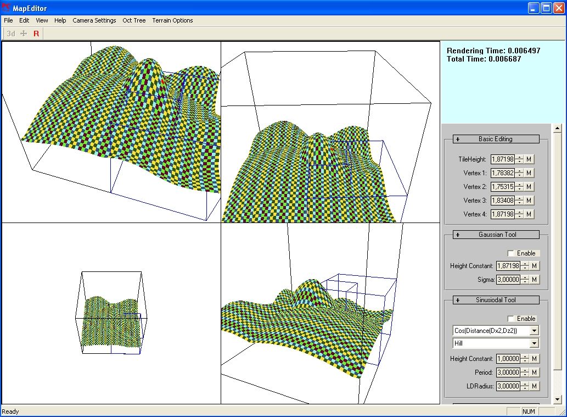
Task: Open the Oct Tree menu
Action: point(134,20)
